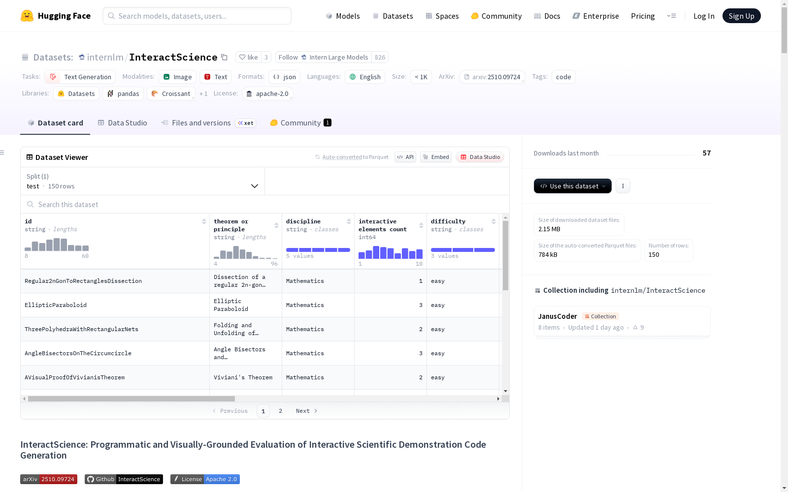Image resolution: width=788 pixels, height=492 pixels.
Task: Open the JanusCoder collection card
Action: point(622,321)
